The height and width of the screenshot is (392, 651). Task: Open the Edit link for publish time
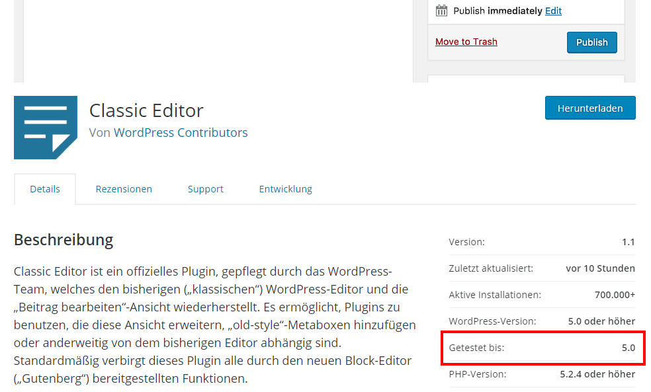tap(553, 11)
